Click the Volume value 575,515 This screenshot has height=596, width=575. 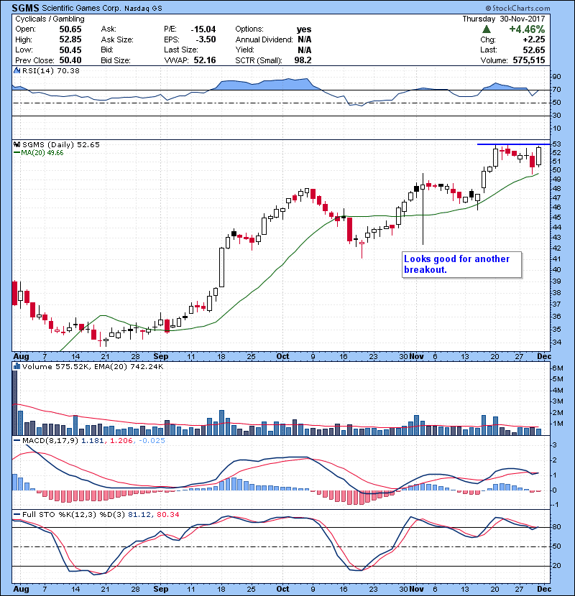529,60
